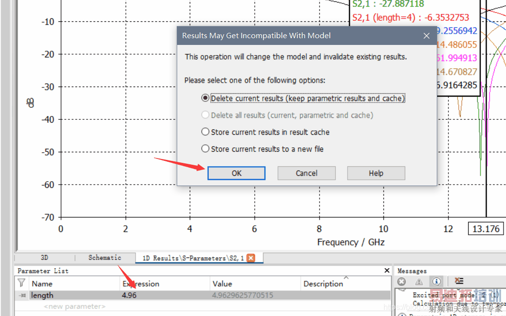Click the Calculation due to two-port message line
The height and width of the screenshot is (316, 506).
pyautogui.click(x=458, y=304)
